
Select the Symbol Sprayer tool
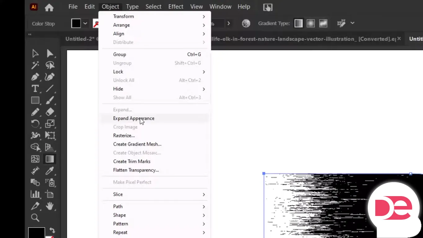(50, 182)
